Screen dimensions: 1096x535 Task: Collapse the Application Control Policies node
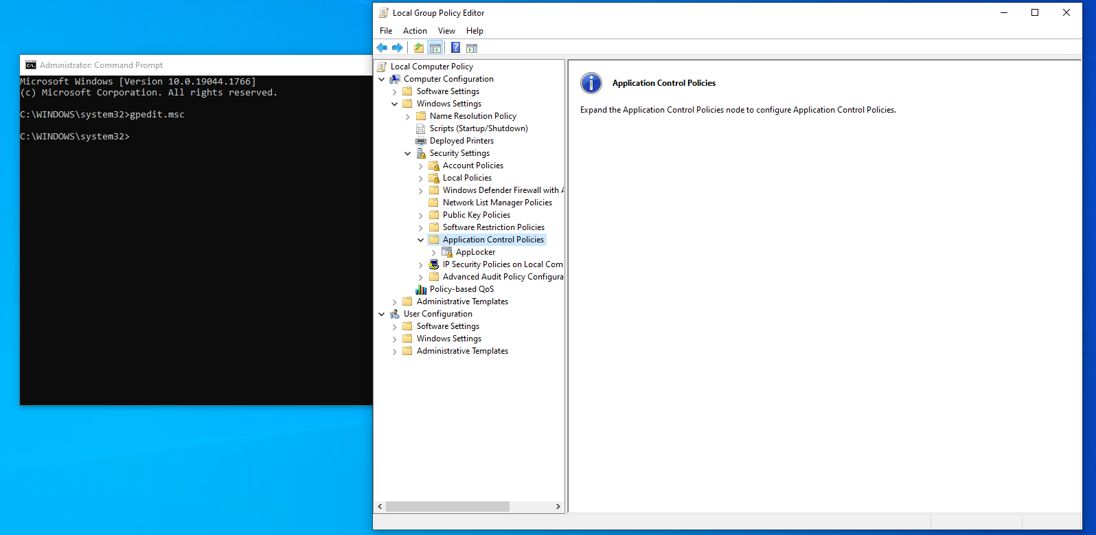point(421,240)
